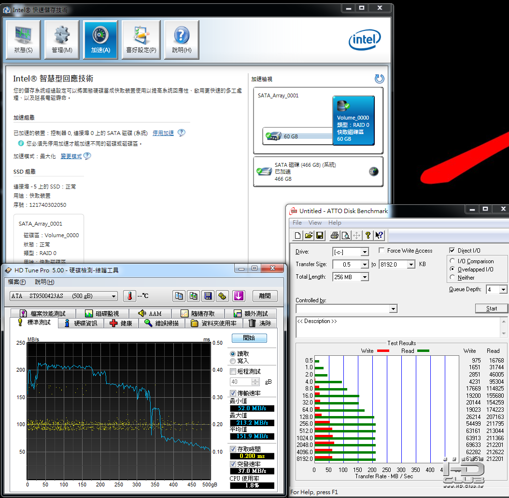Click the 停用加速 disable acceleration link
The width and height of the screenshot is (509, 498).
(x=163, y=133)
